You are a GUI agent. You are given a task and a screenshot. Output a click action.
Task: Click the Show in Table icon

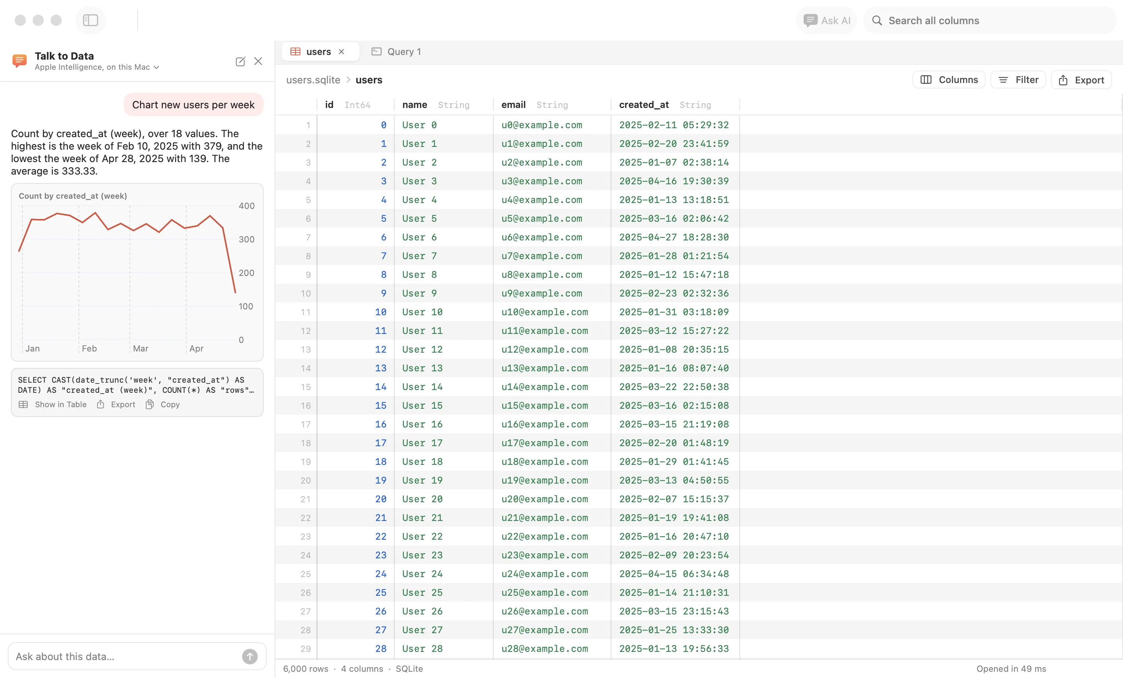tap(23, 404)
